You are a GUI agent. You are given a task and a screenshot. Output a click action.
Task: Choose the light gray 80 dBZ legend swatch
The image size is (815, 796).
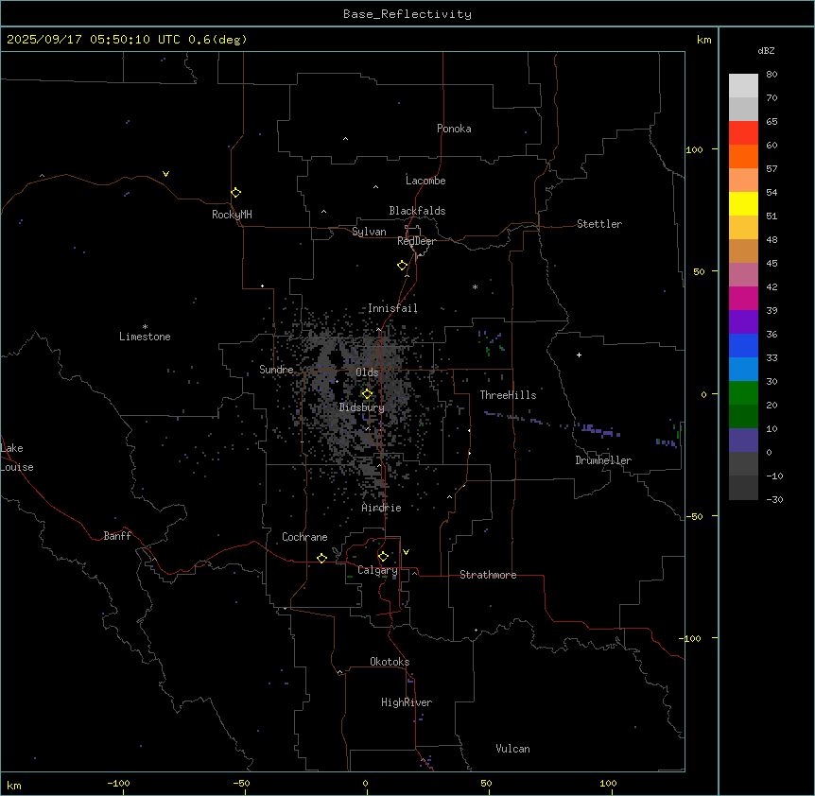tap(743, 85)
